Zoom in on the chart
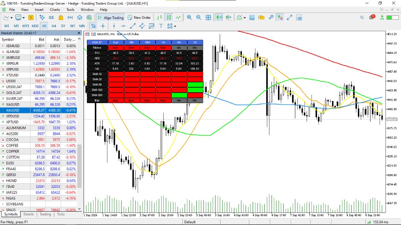This screenshot has height=225, width=401. click(x=189, y=18)
